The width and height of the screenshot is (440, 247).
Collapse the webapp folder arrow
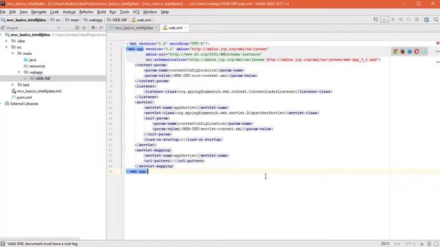(19, 72)
